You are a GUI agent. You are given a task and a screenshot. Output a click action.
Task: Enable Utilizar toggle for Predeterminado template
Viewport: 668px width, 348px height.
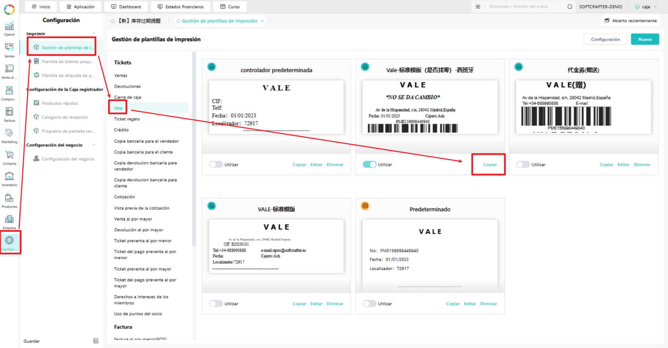click(369, 304)
